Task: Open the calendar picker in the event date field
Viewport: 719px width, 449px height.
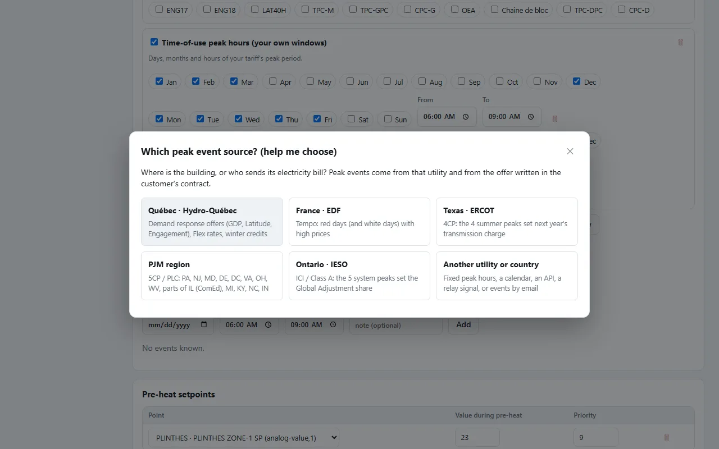Action: click(204, 324)
